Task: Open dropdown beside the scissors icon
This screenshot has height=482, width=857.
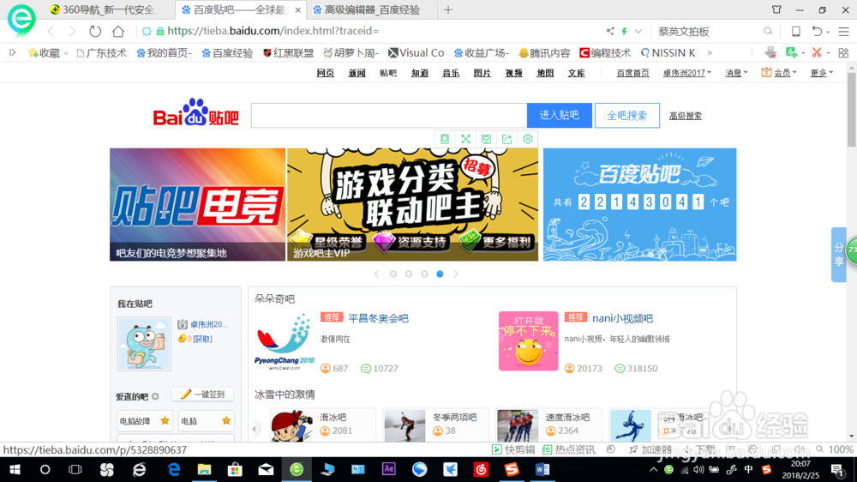Action: [x=829, y=54]
